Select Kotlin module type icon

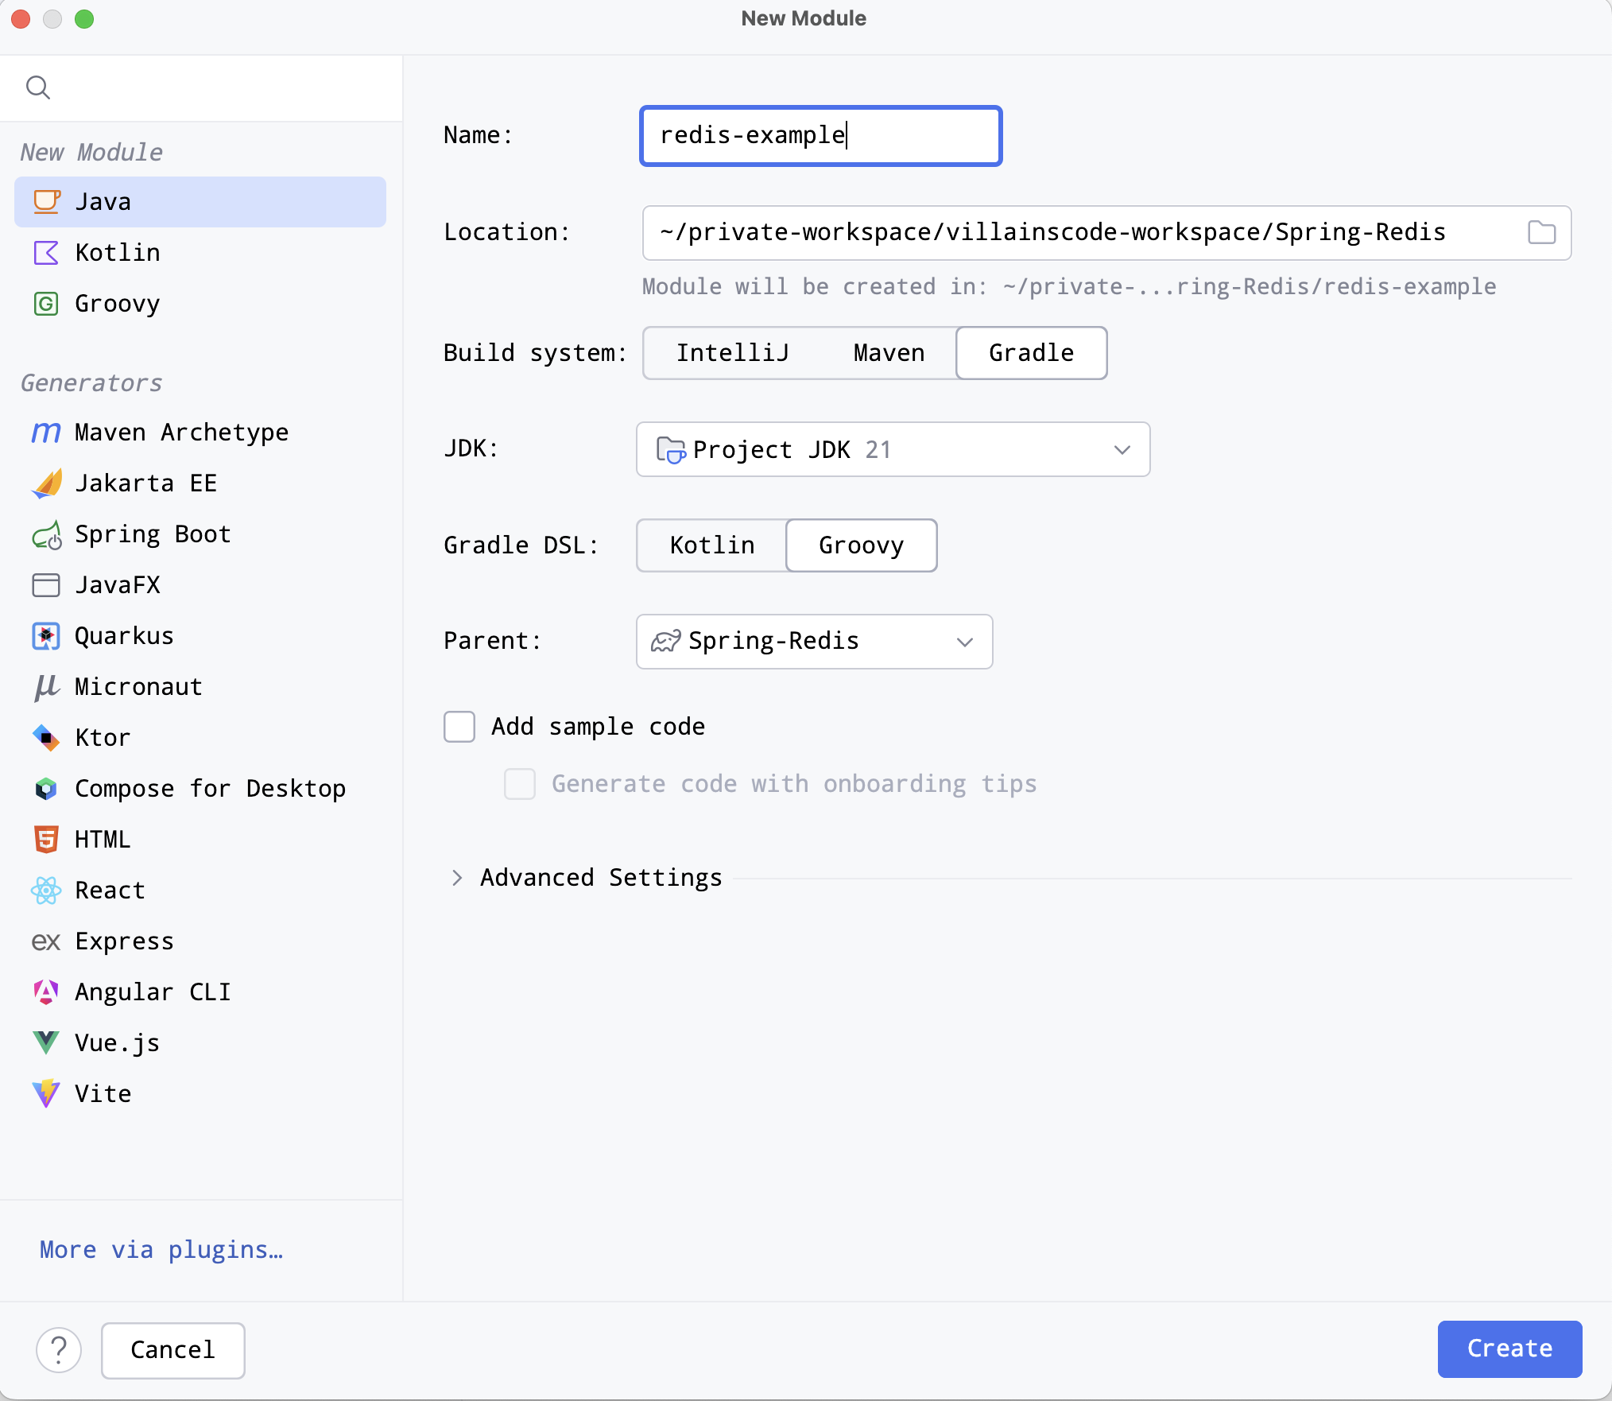[x=47, y=252]
